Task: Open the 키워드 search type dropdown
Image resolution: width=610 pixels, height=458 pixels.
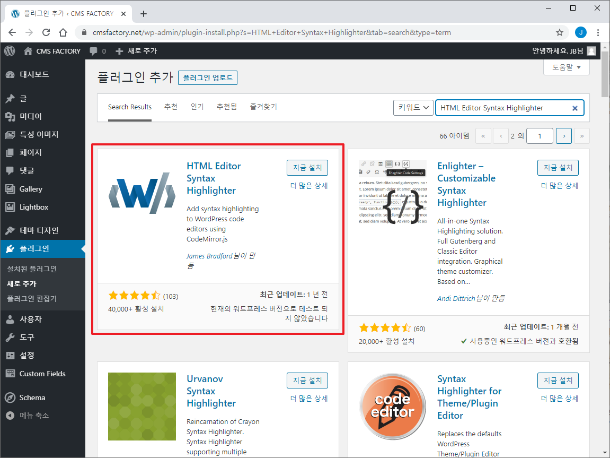Action: (413, 108)
